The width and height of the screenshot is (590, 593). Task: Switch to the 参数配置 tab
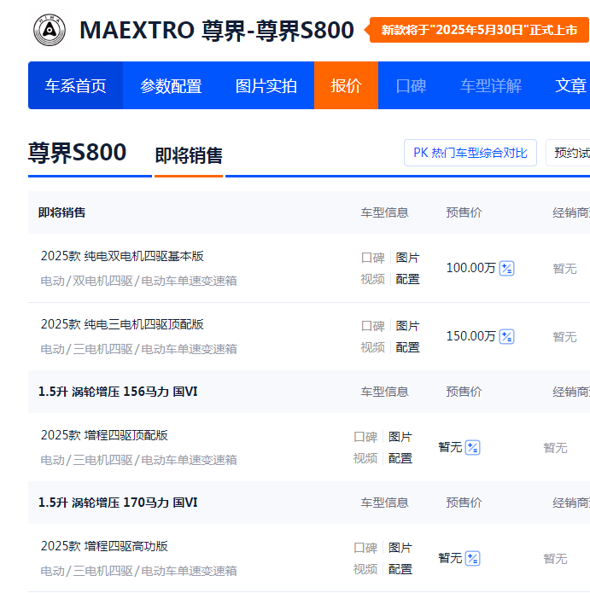tap(171, 85)
